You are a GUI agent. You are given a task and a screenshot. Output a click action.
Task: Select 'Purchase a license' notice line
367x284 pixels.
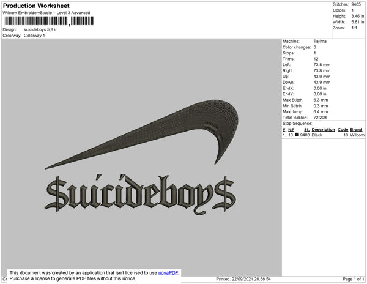click(73, 278)
